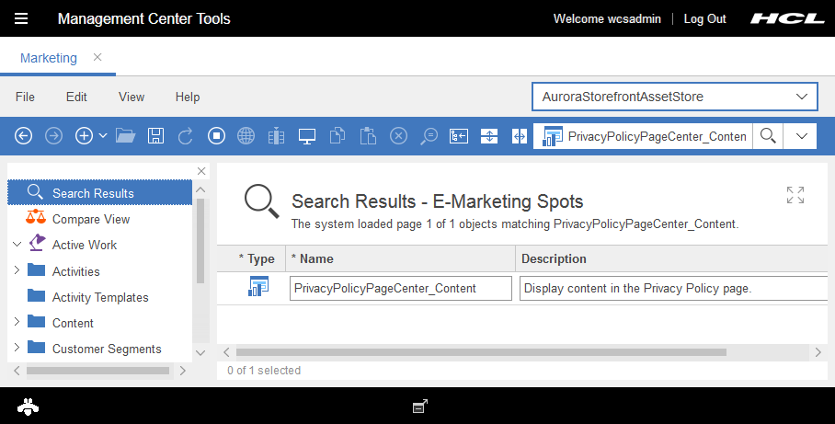835x424 pixels.
Task: Click the Save disk icon
Action: click(155, 136)
